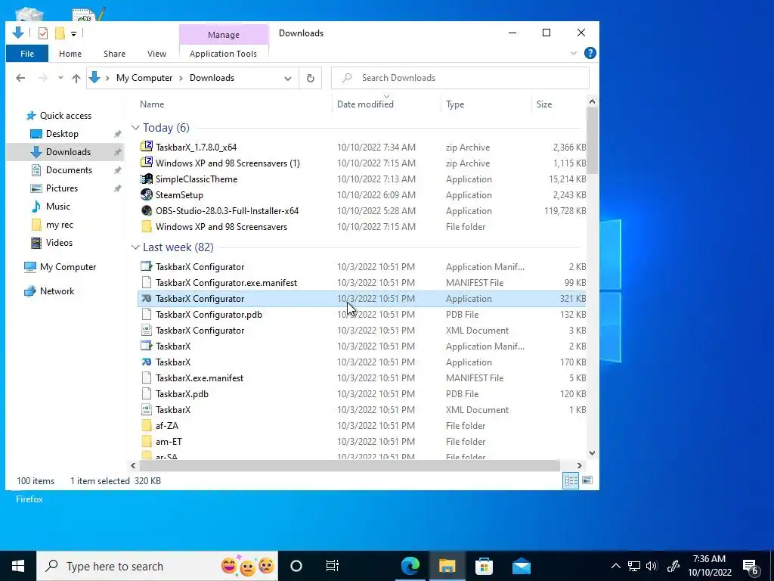This screenshot has height=581, width=774.
Task: Open the File menu
Action: [x=27, y=54]
